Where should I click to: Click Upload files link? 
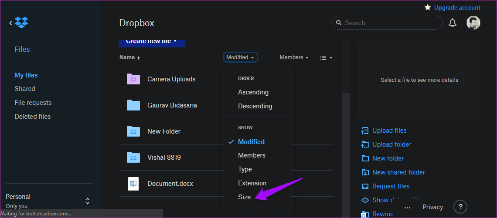(x=389, y=131)
